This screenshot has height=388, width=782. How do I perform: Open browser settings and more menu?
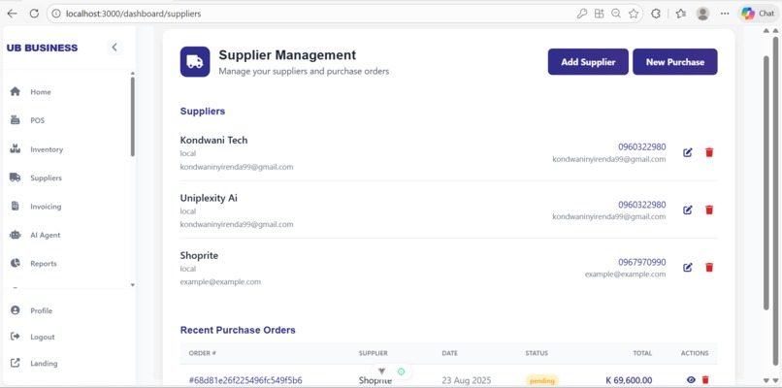[x=725, y=14]
